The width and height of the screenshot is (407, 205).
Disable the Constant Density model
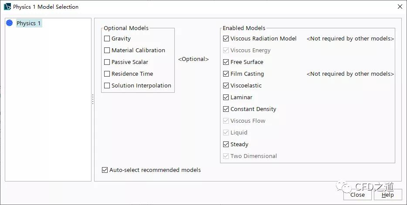click(x=226, y=109)
